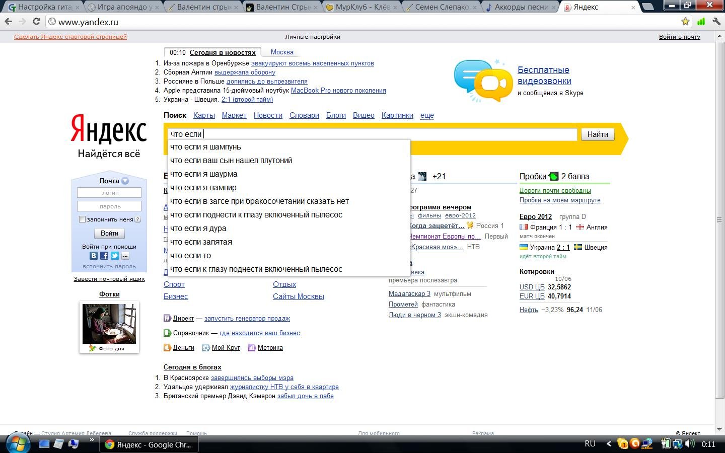
Task: Select suggestion 'что если ваш сын нашел плутоний'
Action: coord(289,161)
